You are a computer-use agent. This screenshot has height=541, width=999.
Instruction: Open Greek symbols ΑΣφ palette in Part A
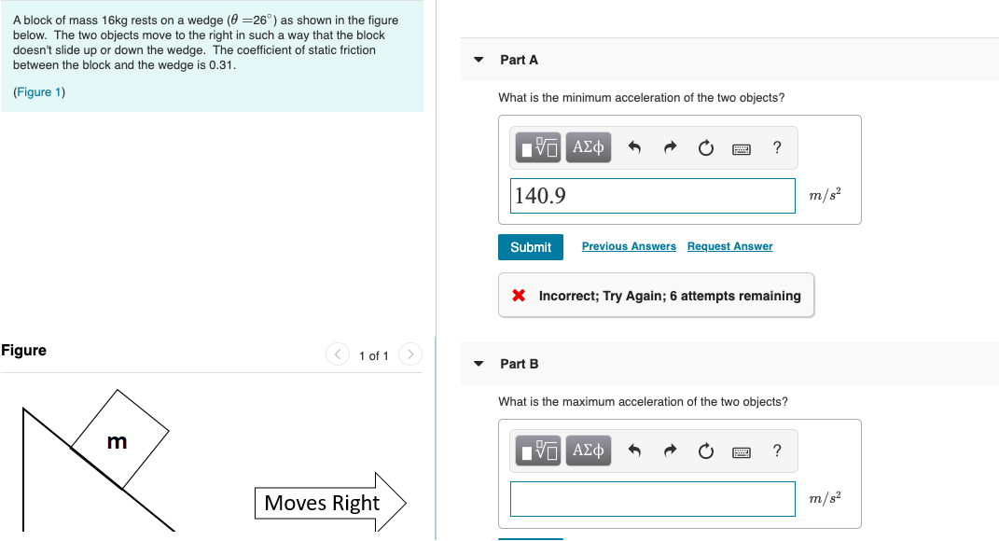click(x=589, y=146)
